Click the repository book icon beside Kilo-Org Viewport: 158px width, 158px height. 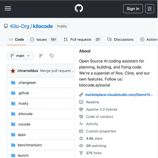(6, 26)
